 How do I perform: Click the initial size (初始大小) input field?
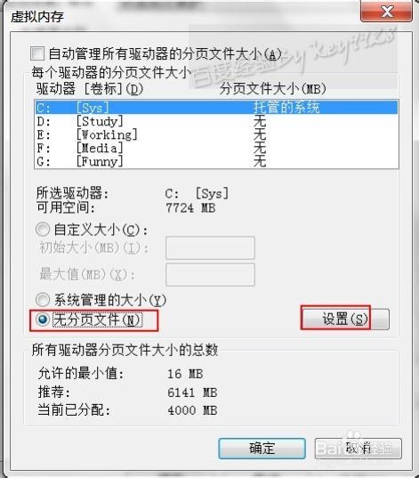[x=210, y=247]
